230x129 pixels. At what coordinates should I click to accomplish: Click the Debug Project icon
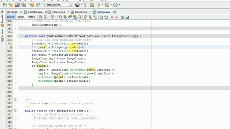pyautogui.click(x=107, y=5)
